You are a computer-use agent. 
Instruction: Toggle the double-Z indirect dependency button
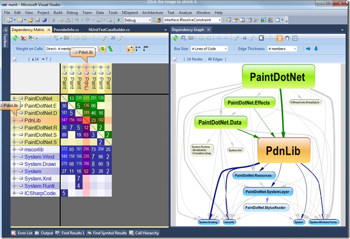coord(110,49)
